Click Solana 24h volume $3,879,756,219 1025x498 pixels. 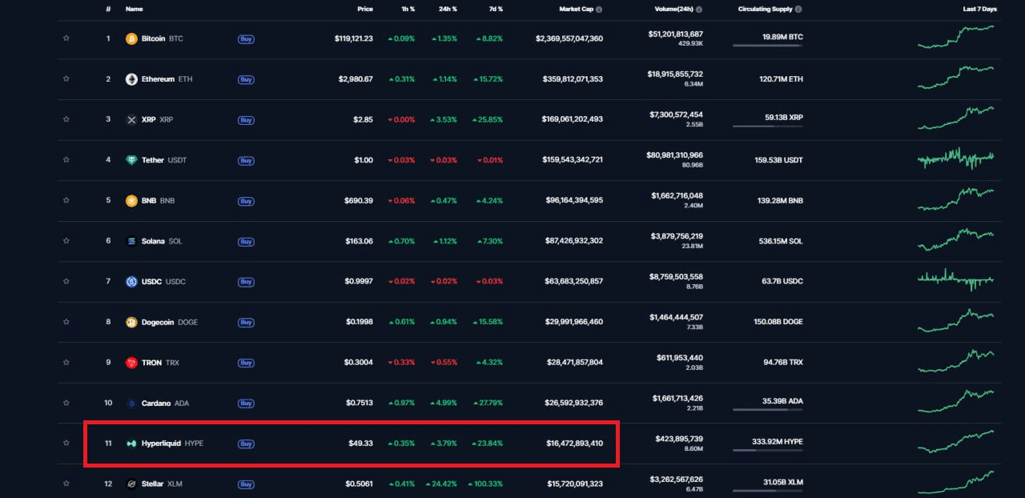pos(676,236)
